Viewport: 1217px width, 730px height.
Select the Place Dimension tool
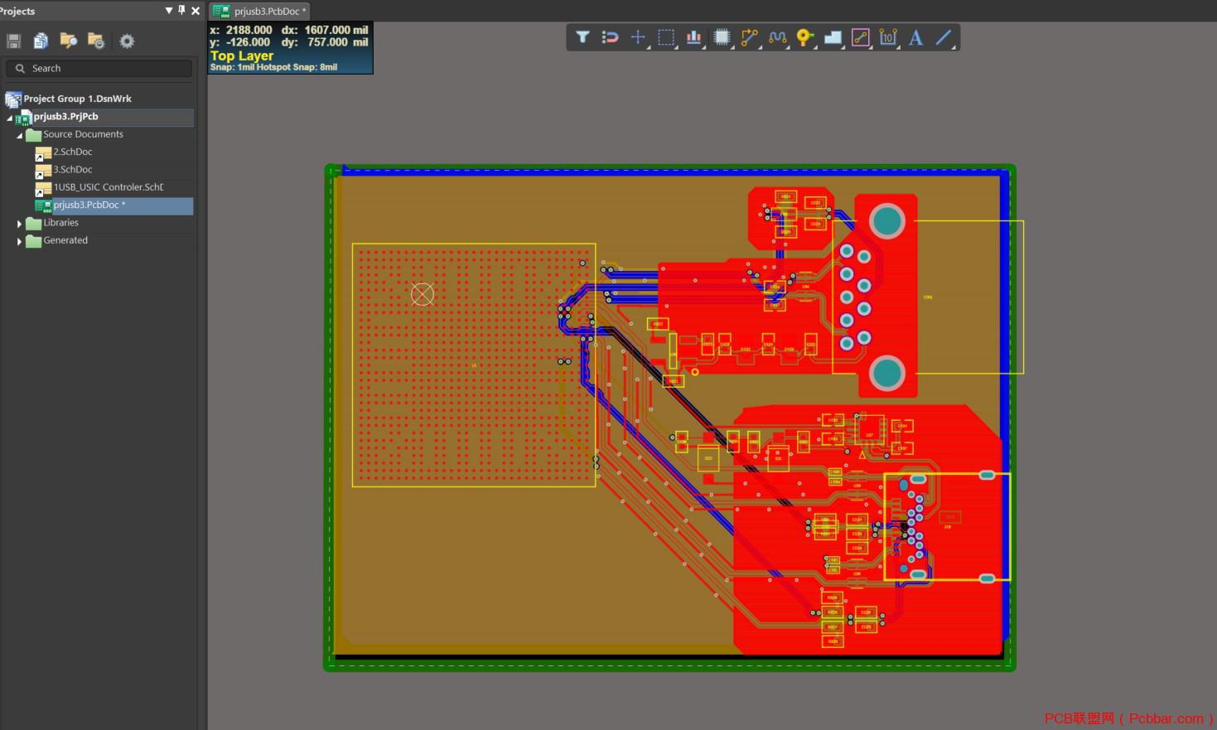tap(888, 37)
